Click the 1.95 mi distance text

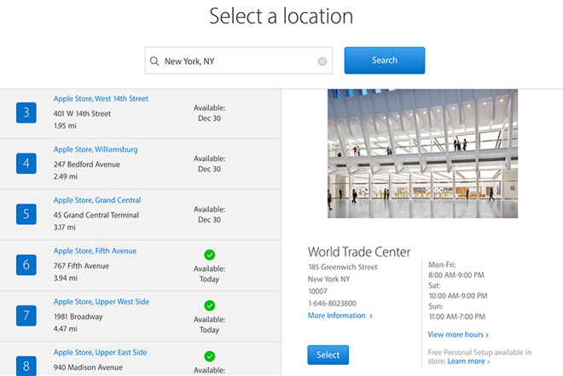pyautogui.click(x=65, y=126)
